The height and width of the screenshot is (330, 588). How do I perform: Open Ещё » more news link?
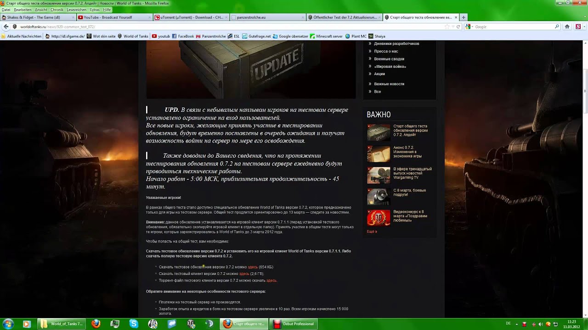[372, 231]
